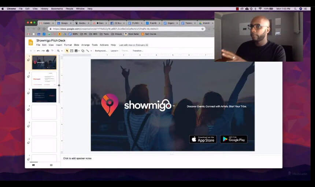This screenshot has width=315, height=187.
Task: Open the Add-ons menu
Action: (x=104, y=45)
